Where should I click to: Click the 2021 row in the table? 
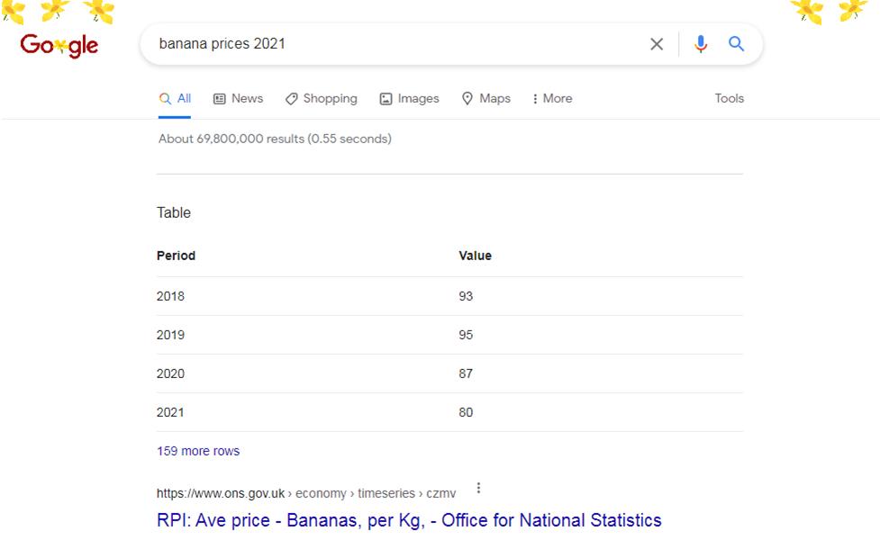(449, 412)
